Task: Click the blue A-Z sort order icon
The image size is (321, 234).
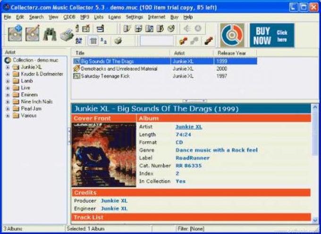Action: 79,41
